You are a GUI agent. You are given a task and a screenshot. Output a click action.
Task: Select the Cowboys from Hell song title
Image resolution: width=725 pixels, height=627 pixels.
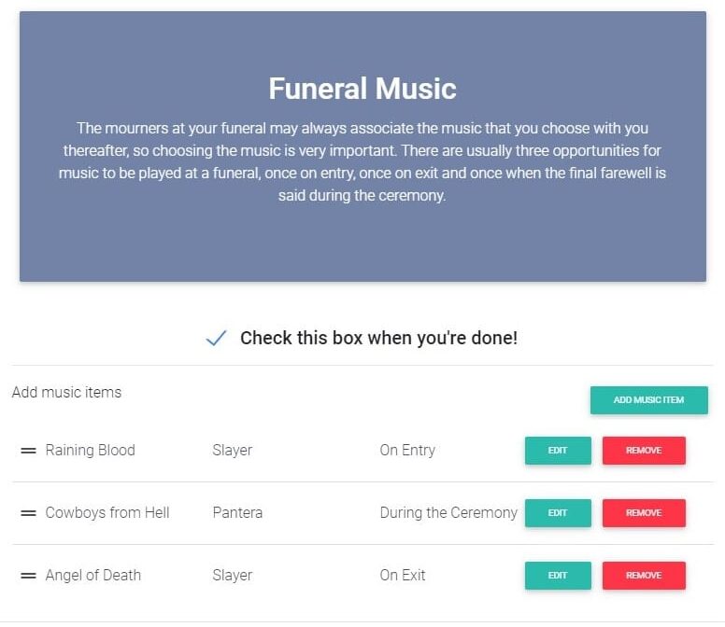coord(107,513)
